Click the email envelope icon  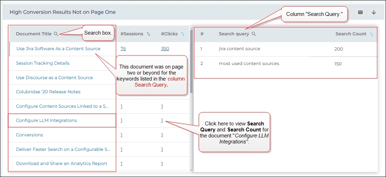360,12
